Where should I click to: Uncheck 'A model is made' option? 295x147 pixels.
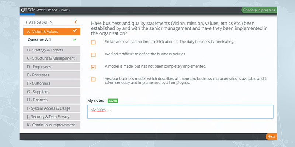click(x=93, y=67)
